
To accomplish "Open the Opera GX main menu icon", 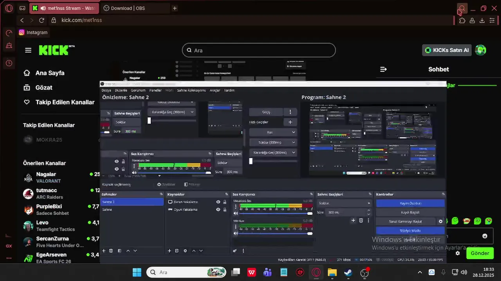I will (x=9, y=8).
